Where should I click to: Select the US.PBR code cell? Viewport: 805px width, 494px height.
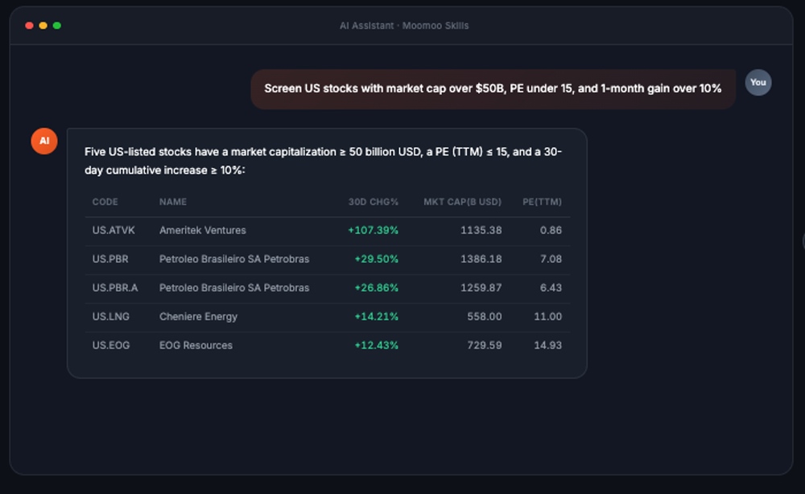coord(110,259)
